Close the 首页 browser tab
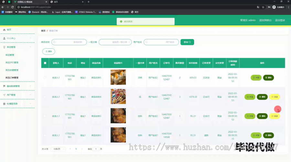 pyautogui.click(x=82, y=2)
